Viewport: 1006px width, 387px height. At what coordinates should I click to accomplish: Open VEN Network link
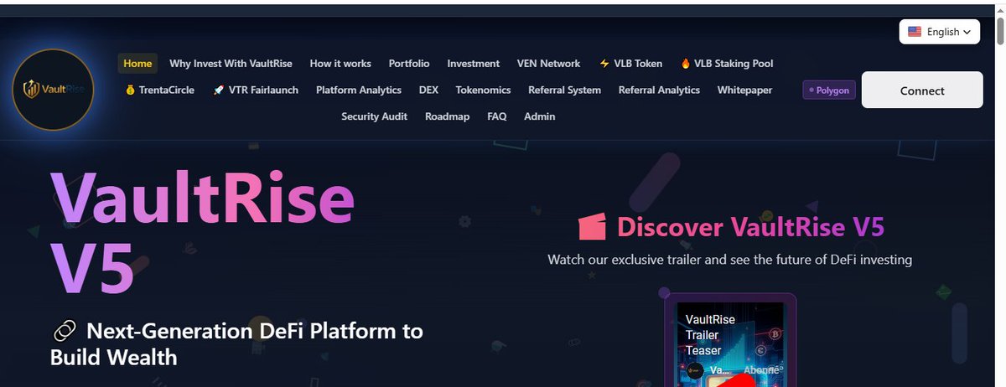coord(548,64)
